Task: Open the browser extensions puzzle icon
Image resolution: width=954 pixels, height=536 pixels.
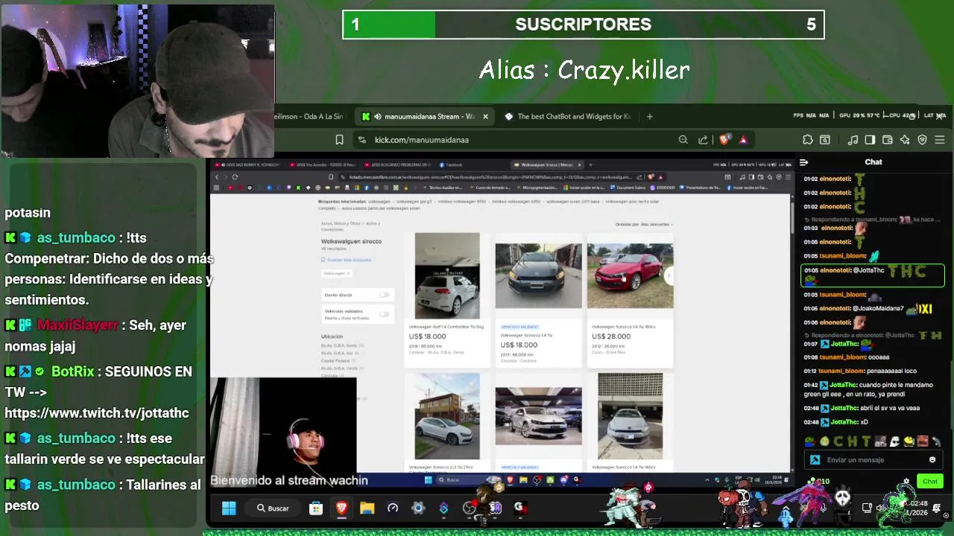Action: coord(807,140)
